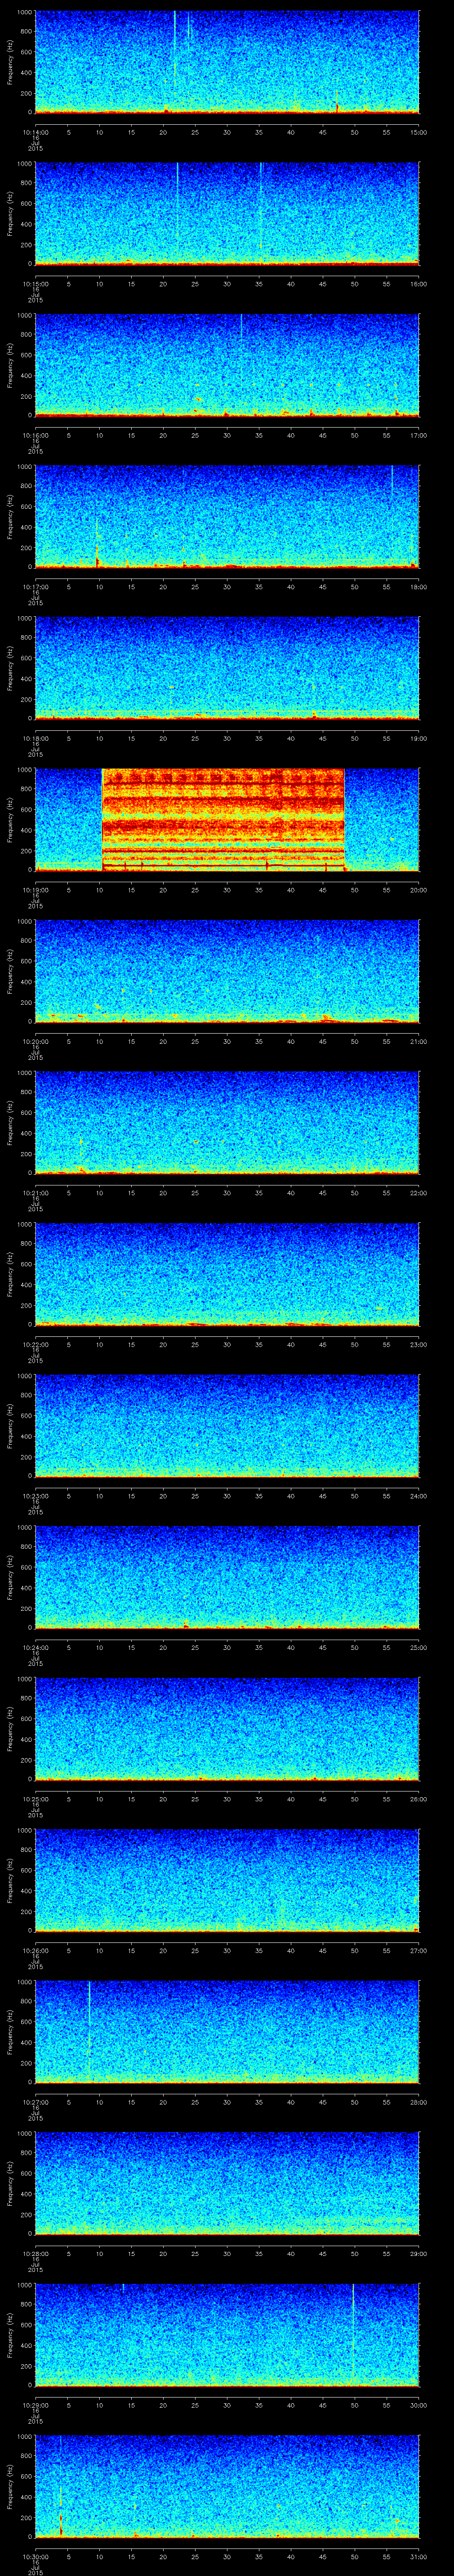454x2576 pixels.
Task: Click the 17:00 end time label
Action: click(418, 435)
